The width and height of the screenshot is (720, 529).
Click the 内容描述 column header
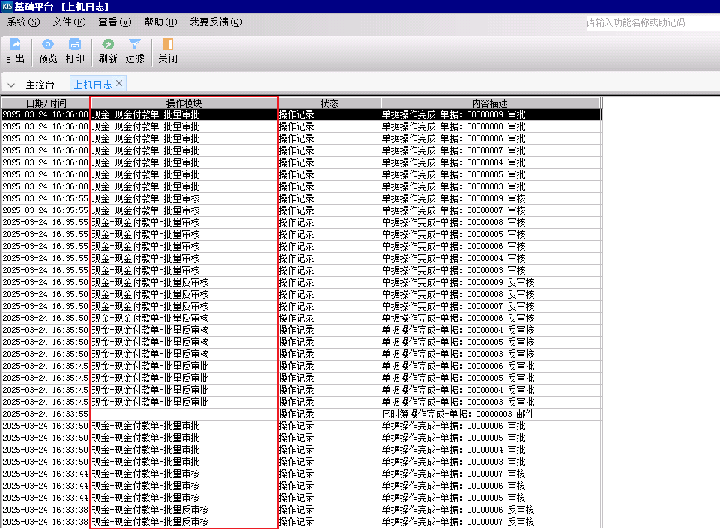(x=490, y=103)
